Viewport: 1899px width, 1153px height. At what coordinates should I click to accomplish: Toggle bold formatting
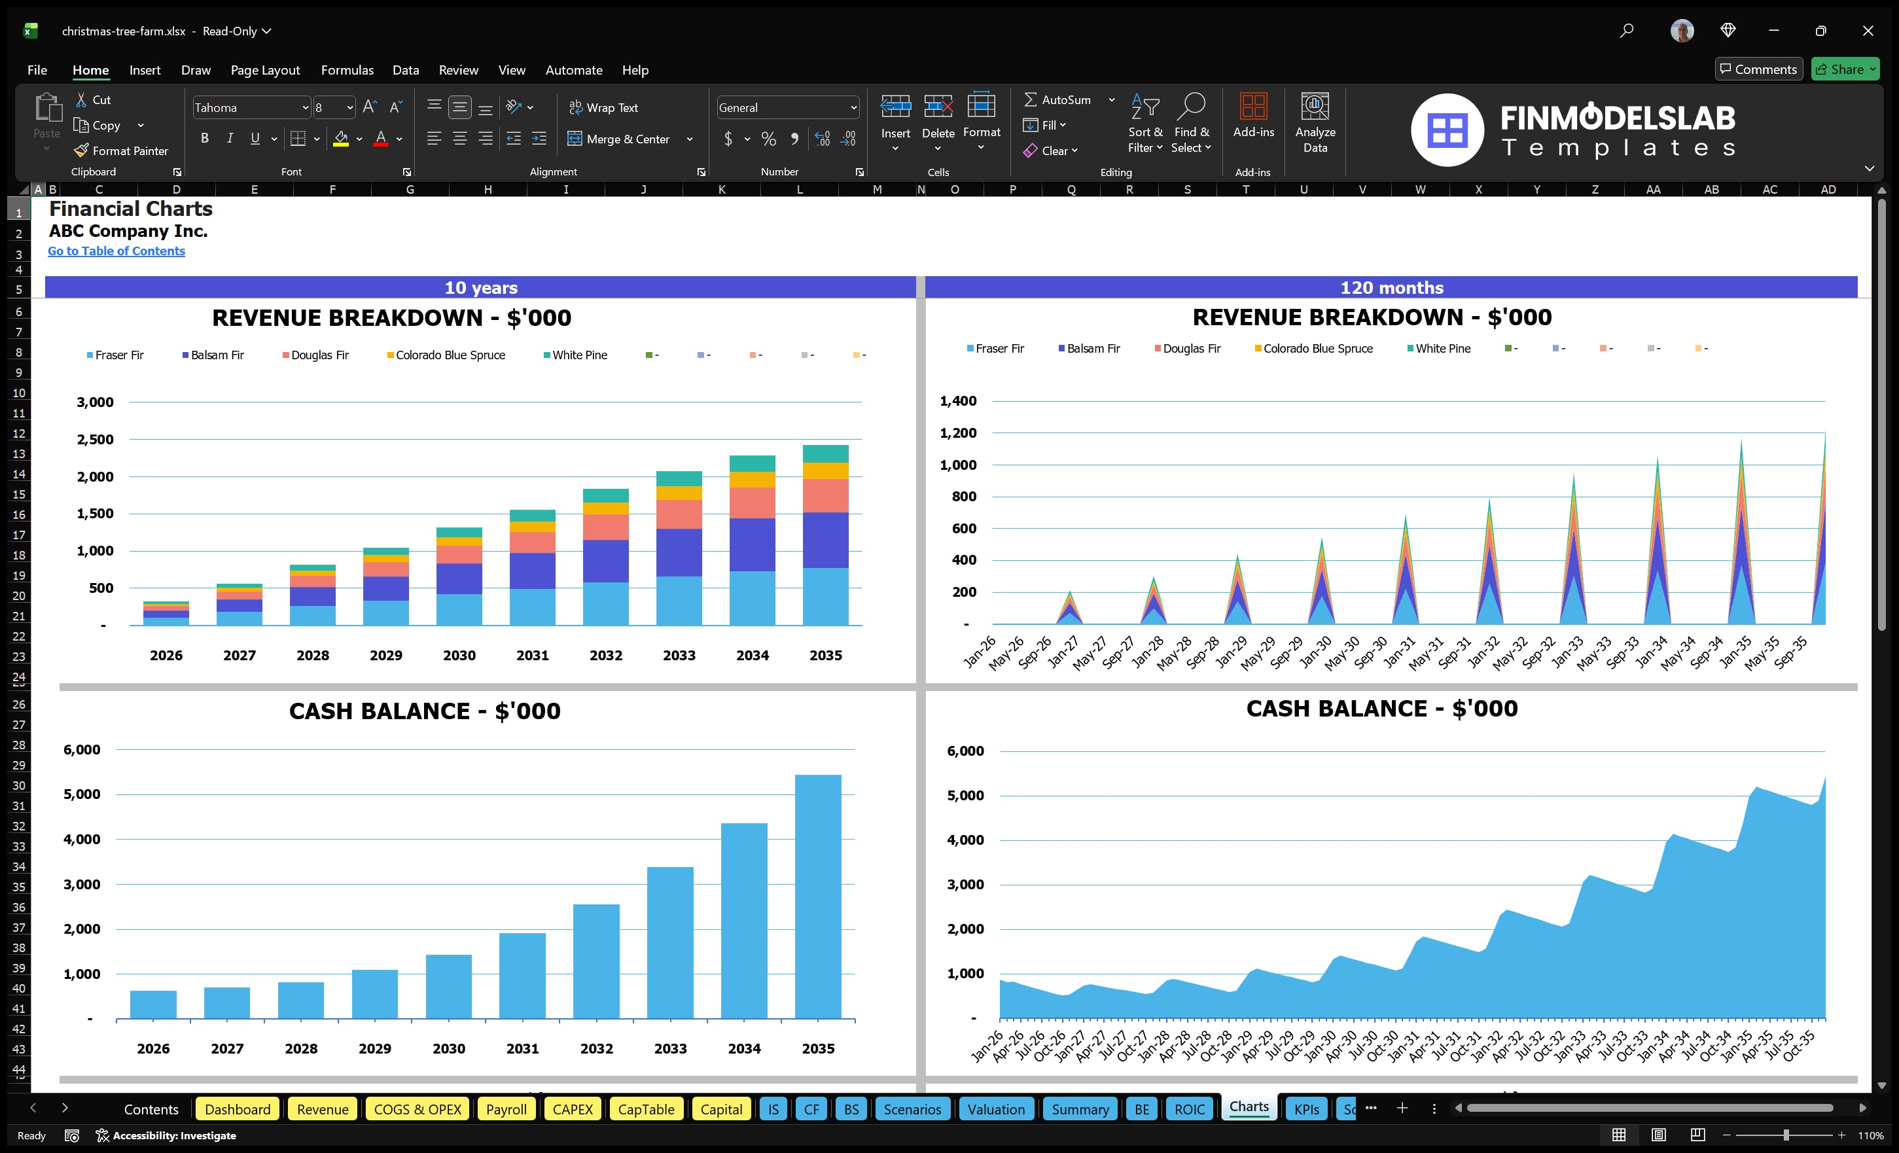point(204,138)
